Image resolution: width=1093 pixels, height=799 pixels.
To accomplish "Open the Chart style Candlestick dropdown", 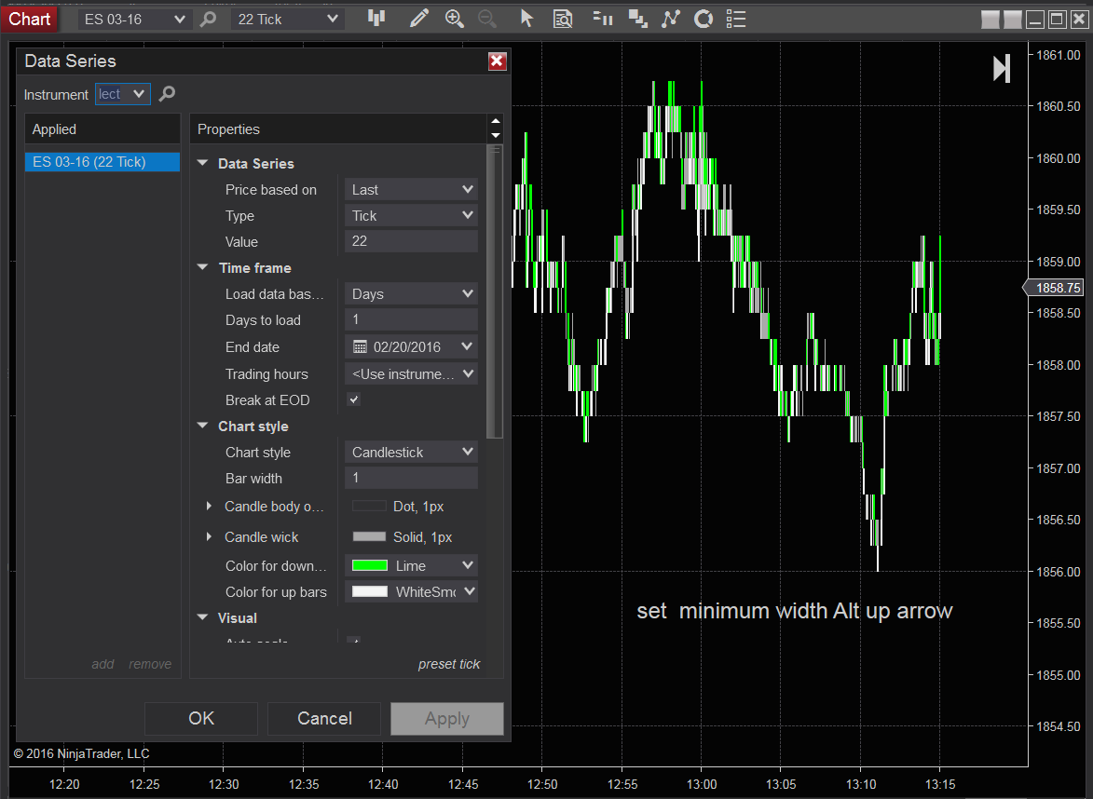I will pyautogui.click(x=411, y=452).
